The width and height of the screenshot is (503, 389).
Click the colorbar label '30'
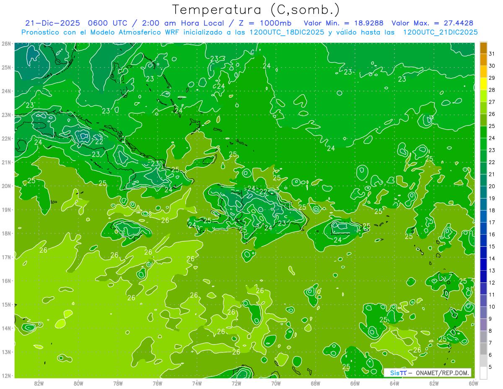(x=492, y=66)
